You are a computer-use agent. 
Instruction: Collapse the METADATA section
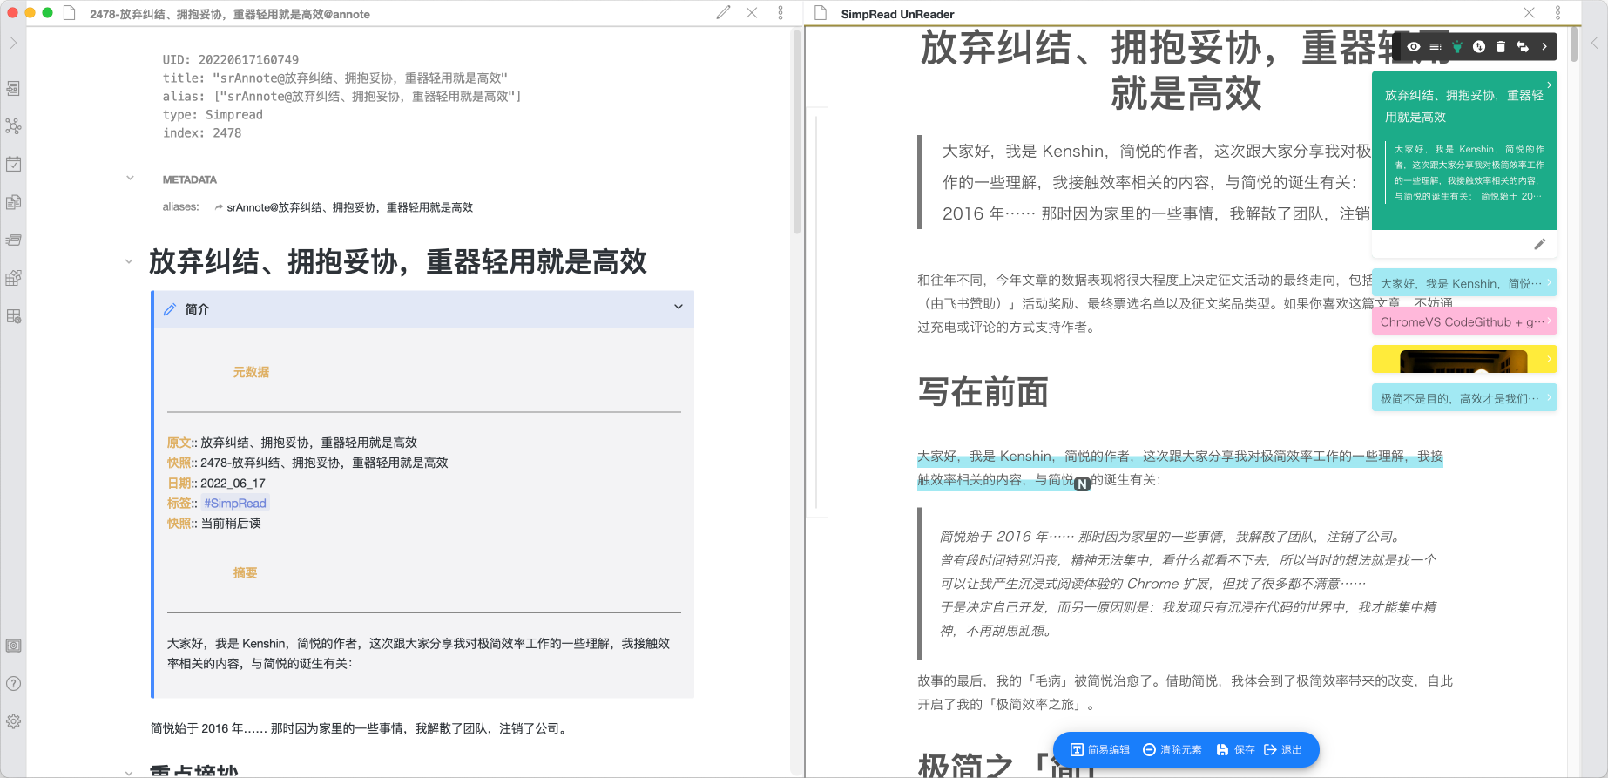(130, 179)
